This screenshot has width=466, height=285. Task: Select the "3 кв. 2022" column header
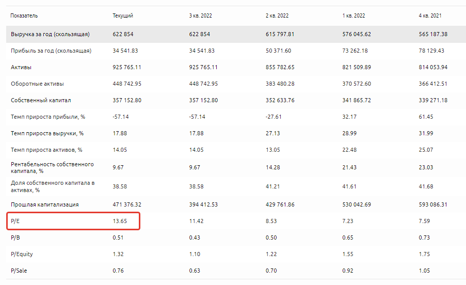coord(200,16)
